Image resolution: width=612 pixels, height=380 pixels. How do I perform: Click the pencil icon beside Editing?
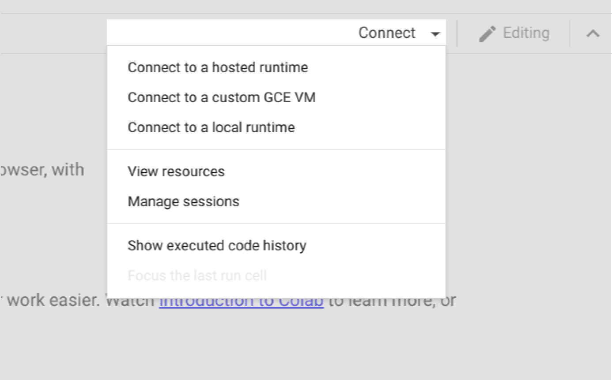(x=487, y=34)
